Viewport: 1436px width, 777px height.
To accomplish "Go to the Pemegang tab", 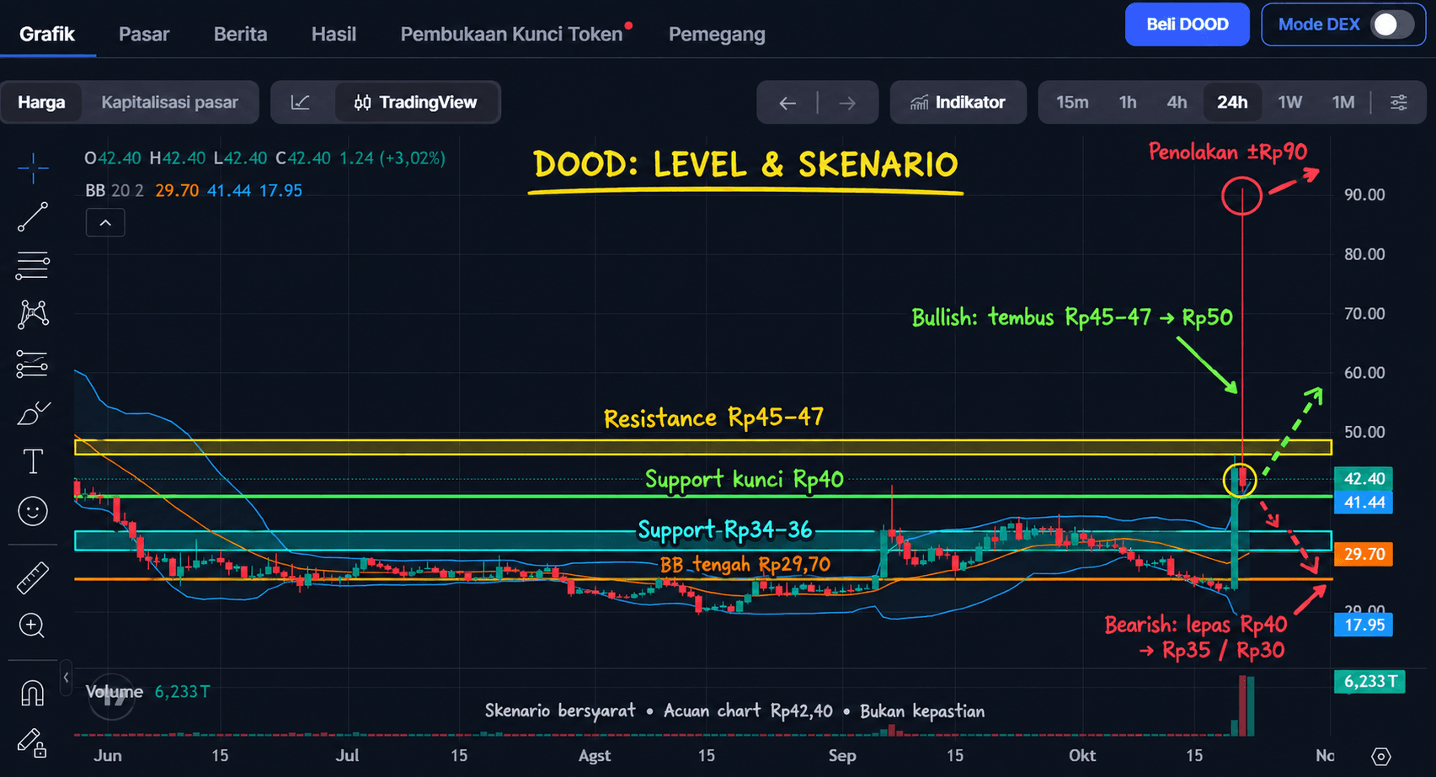I will (717, 35).
